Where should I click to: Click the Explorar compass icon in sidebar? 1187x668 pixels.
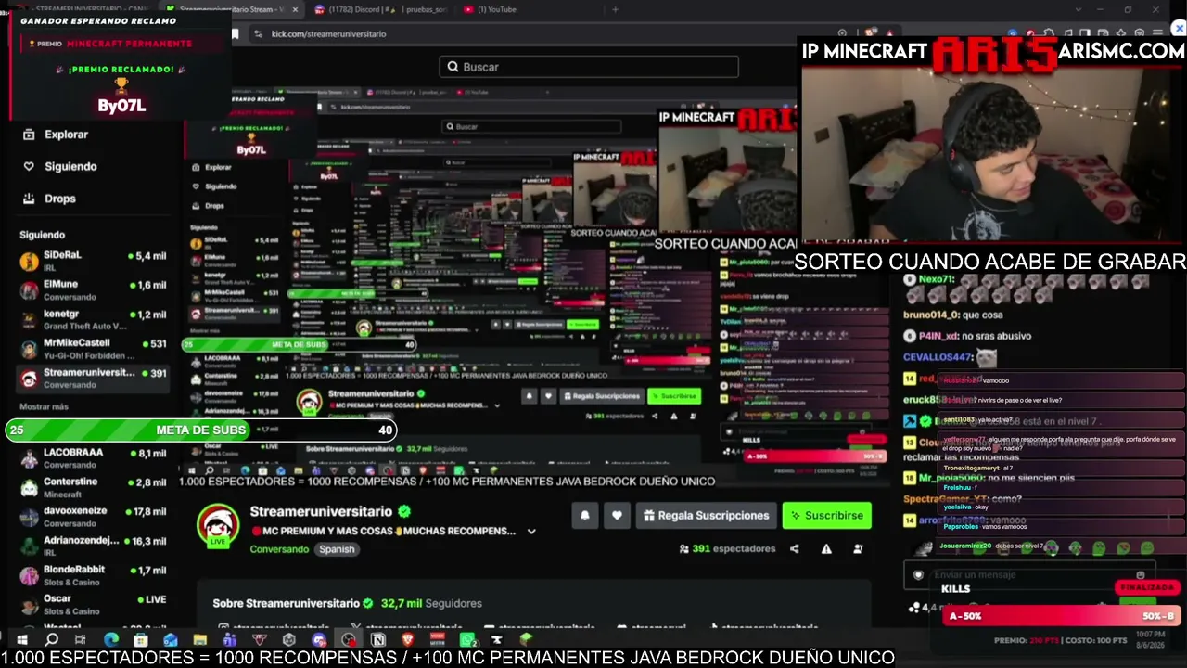coord(29,135)
